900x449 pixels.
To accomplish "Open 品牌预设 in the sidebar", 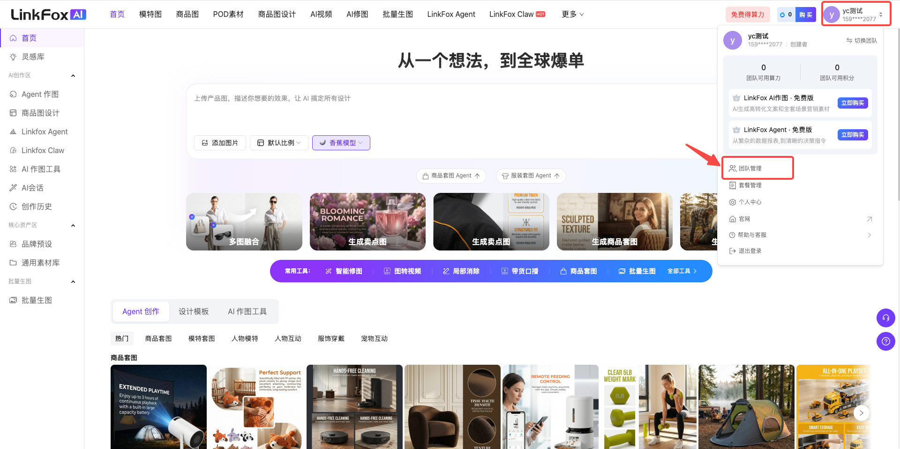I will pos(42,244).
